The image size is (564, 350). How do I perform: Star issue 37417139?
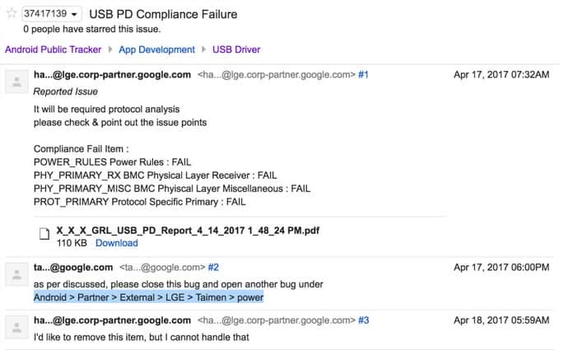(12, 13)
